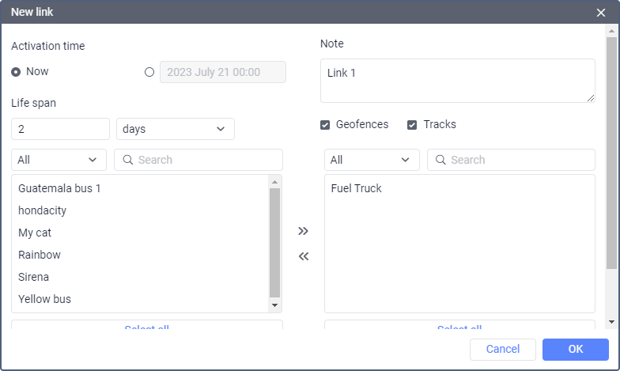Image resolution: width=620 pixels, height=371 pixels.
Task: Open the days life span dropdown
Action: 175,129
